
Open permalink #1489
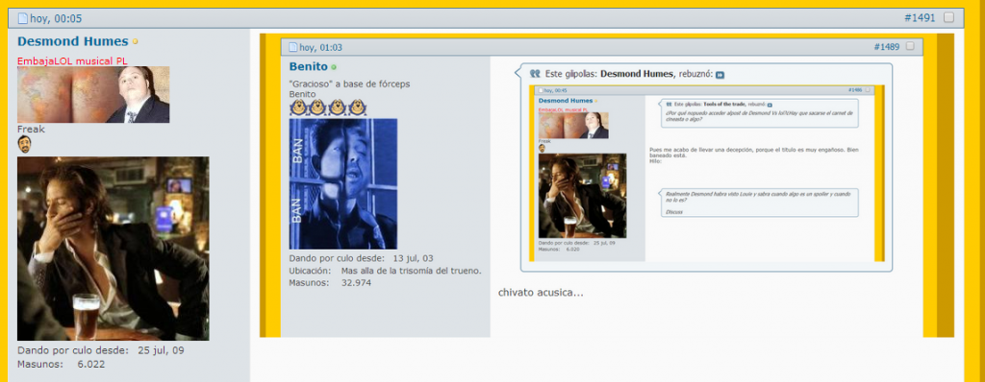[x=886, y=47]
